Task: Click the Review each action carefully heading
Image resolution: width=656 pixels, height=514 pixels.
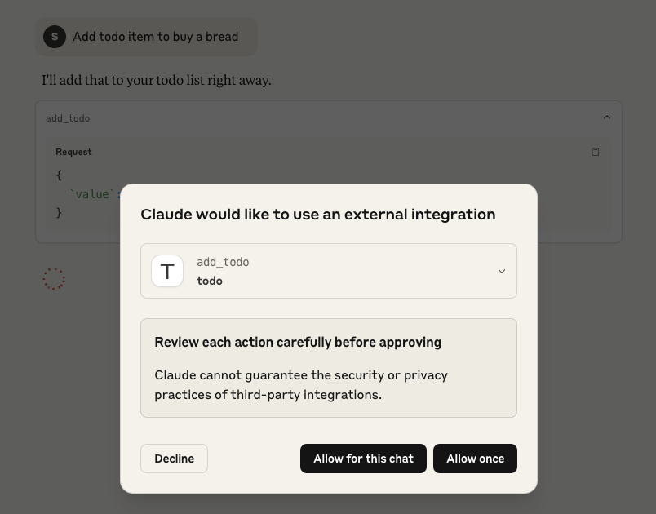Action: tap(298, 343)
